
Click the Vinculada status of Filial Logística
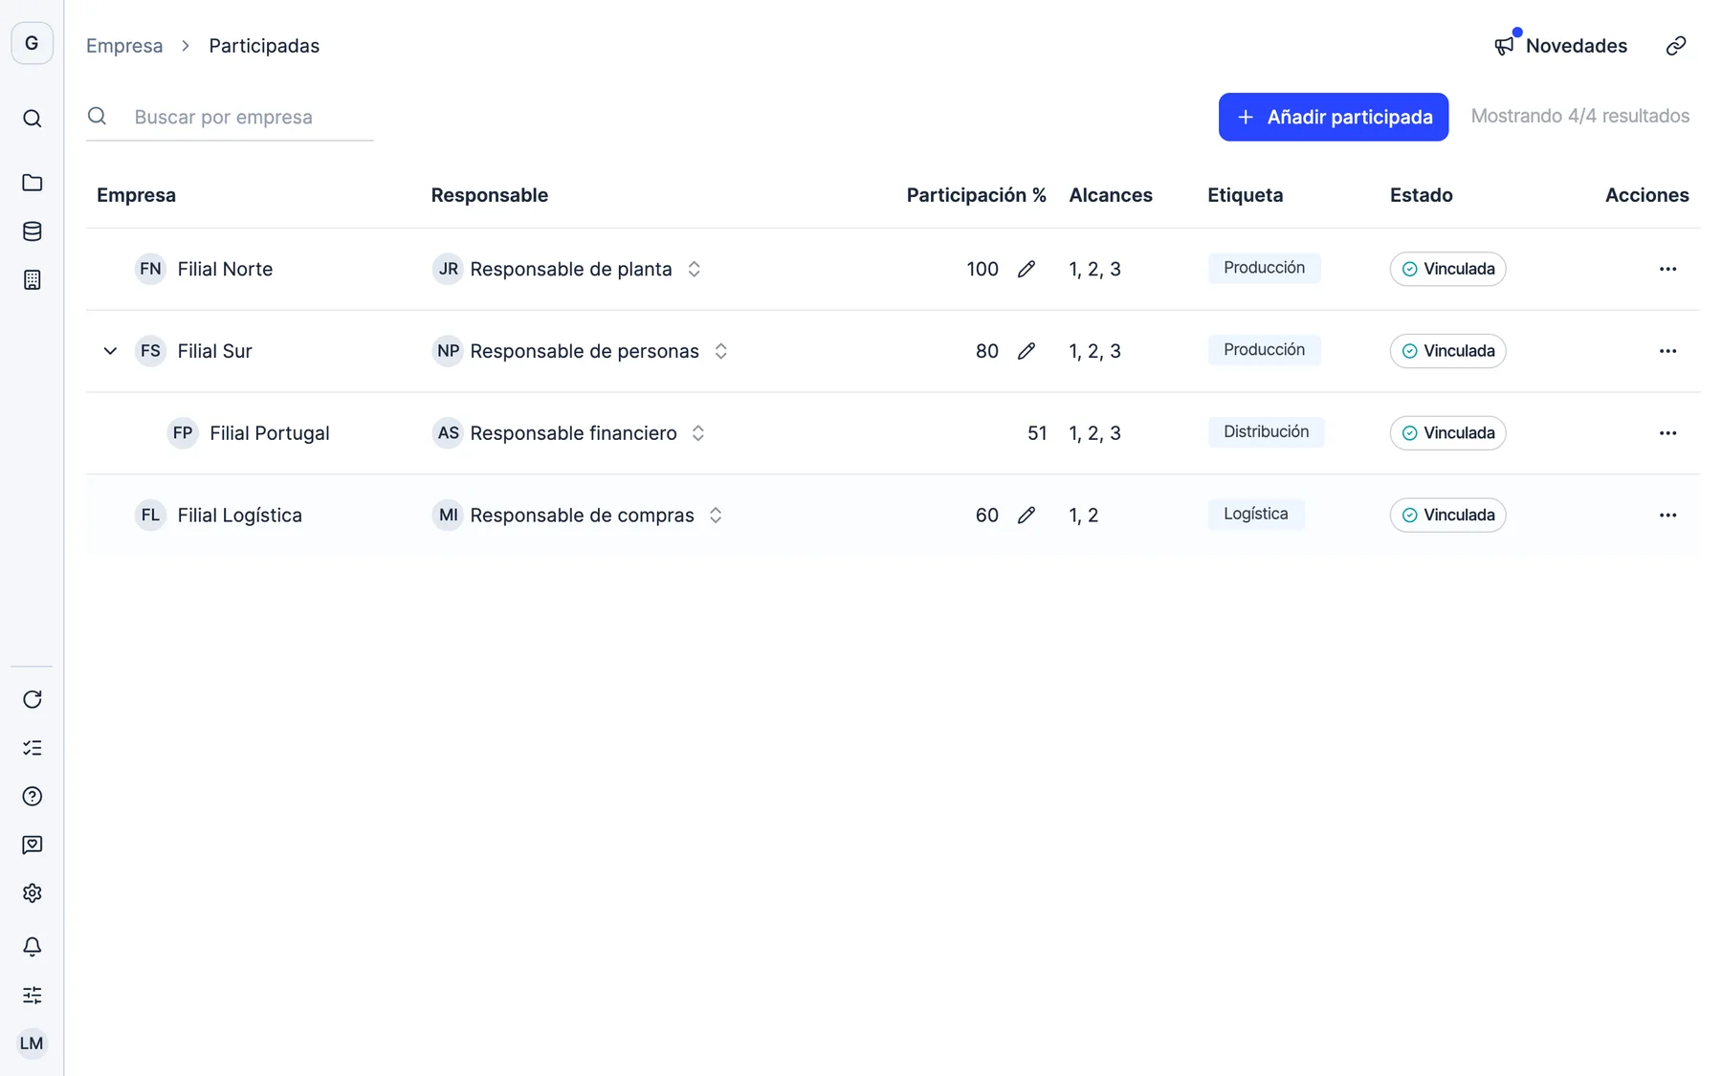coord(1447,516)
